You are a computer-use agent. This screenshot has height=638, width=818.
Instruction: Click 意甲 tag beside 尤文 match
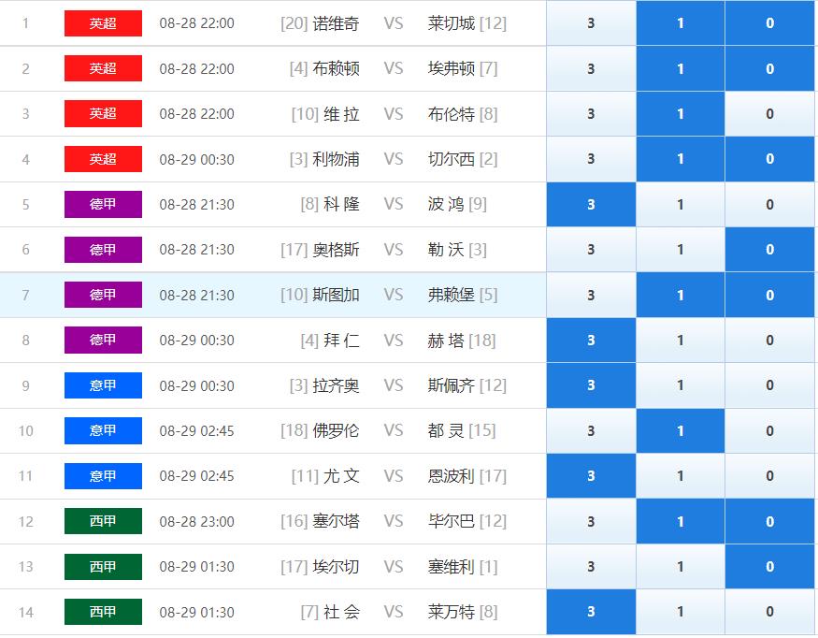pos(103,476)
